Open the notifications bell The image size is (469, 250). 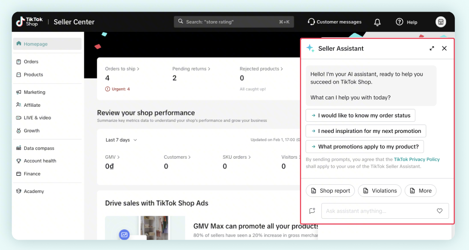tap(377, 22)
